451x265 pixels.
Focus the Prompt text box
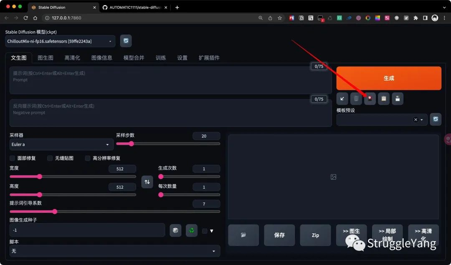tap(170, 80)
